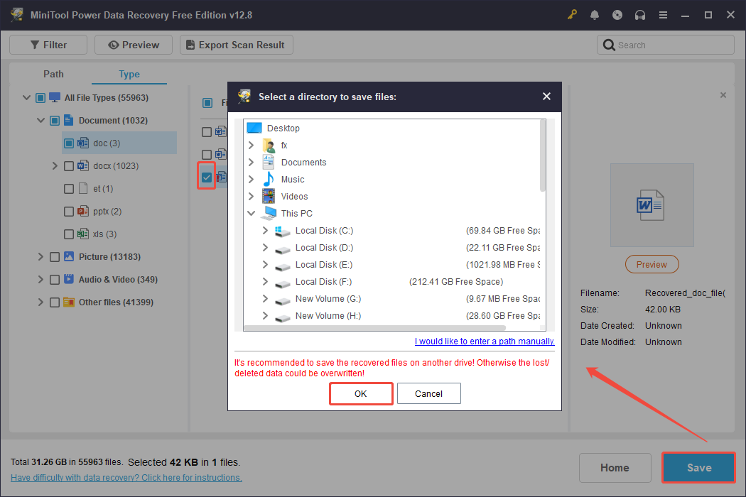746x497 pixels.
Task: Close the preview panel with small x
Action: pyautogui.click(x=723, y=95)
